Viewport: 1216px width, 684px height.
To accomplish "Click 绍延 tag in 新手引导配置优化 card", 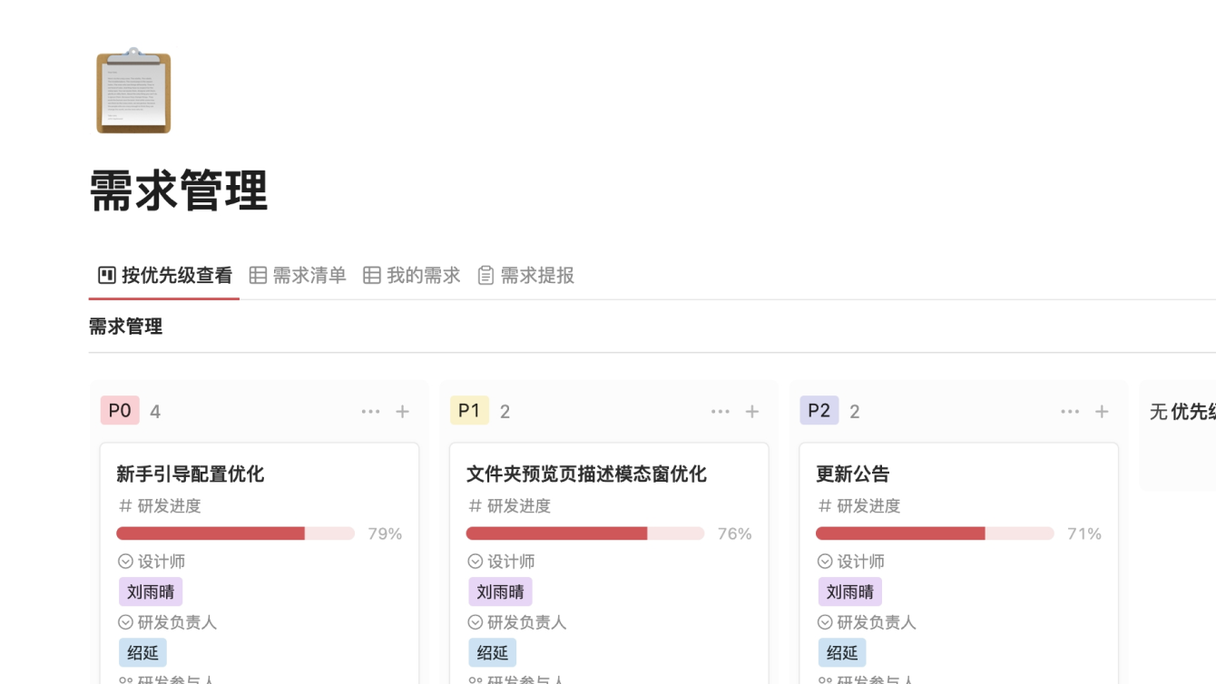I will 142,652.
